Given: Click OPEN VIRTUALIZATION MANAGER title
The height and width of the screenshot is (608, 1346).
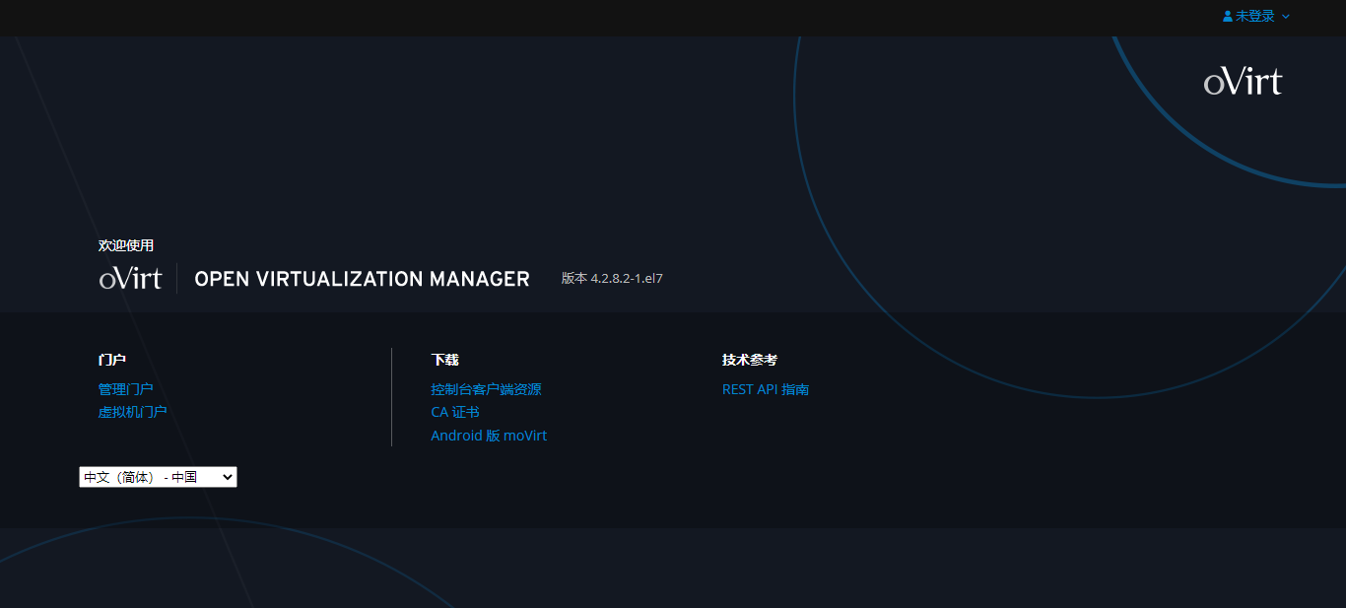Looking at the screenshot, I should click(x=362, y=279).
